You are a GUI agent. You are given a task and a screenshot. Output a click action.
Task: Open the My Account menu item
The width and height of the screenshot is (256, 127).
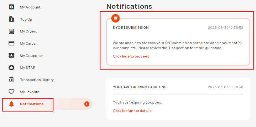pyautogui.click(x=30, y=7)
